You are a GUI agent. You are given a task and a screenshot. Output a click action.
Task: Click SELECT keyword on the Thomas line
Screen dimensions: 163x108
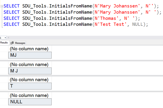coord(11,18)
